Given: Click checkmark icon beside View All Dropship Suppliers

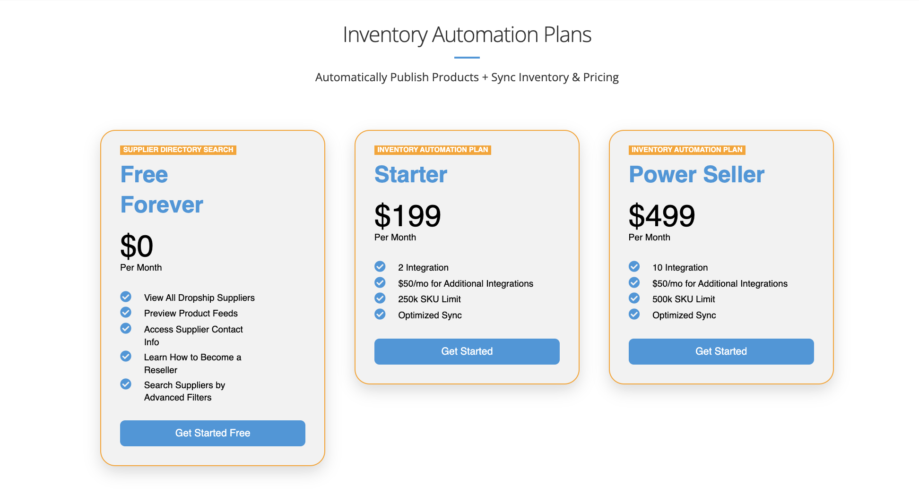Looking at the screenshot, I should pyautogui.click(x=126, y=297).
